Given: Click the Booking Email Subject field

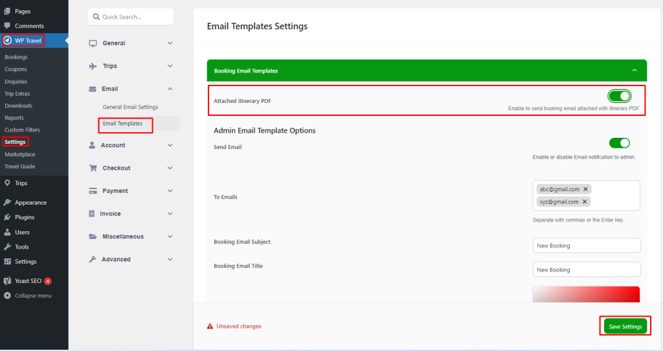Looking at the screenshot, I should 587,245.
